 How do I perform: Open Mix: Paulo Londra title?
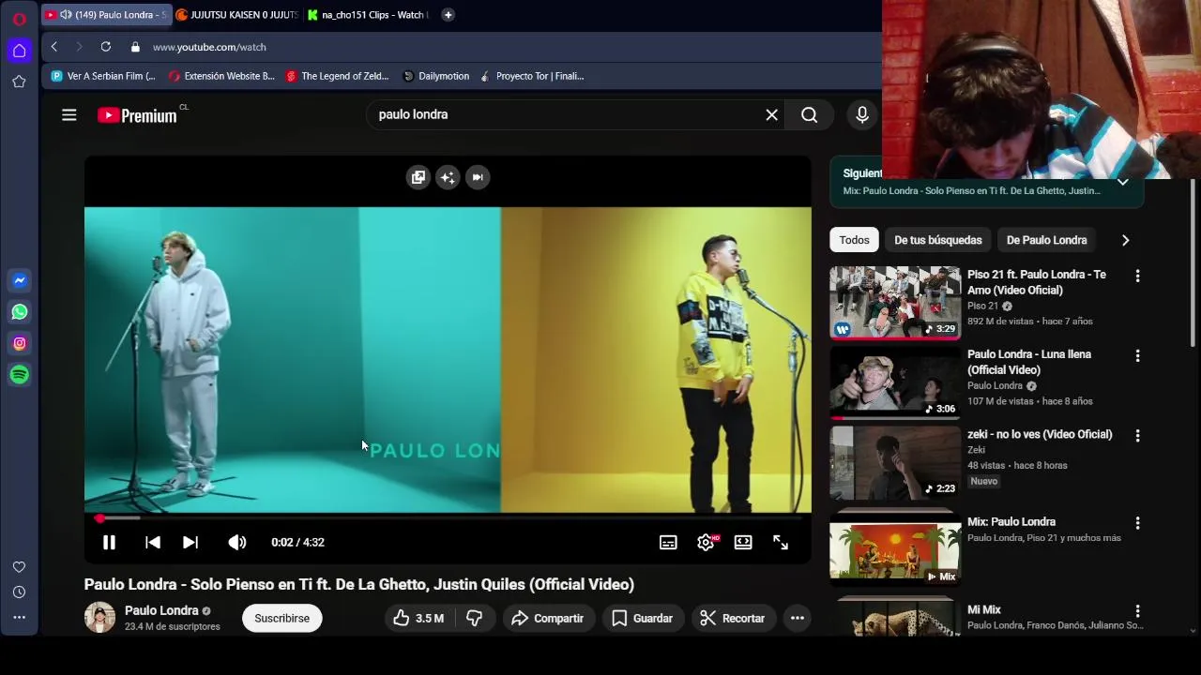click(x=1011, y=521)
